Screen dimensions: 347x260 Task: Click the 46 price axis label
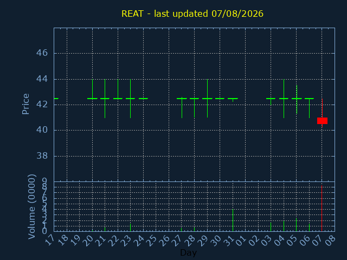pyautogui.click(x=42, y=53)
